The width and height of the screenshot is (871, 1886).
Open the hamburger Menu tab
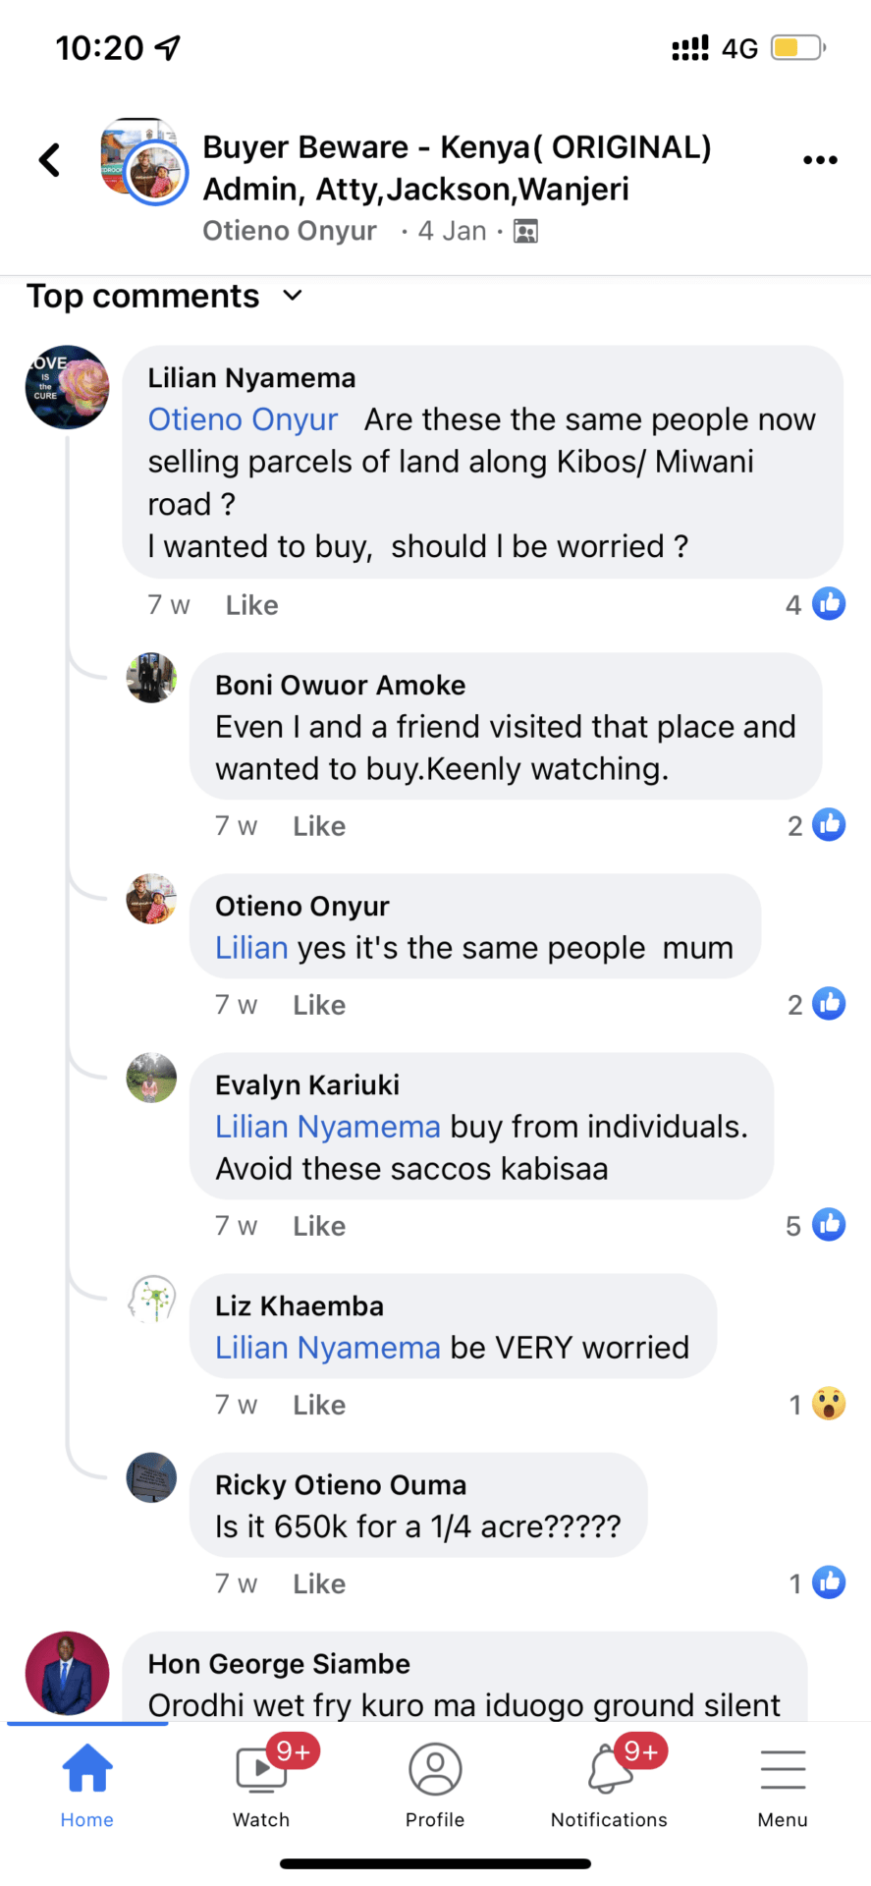[783, 1783]
